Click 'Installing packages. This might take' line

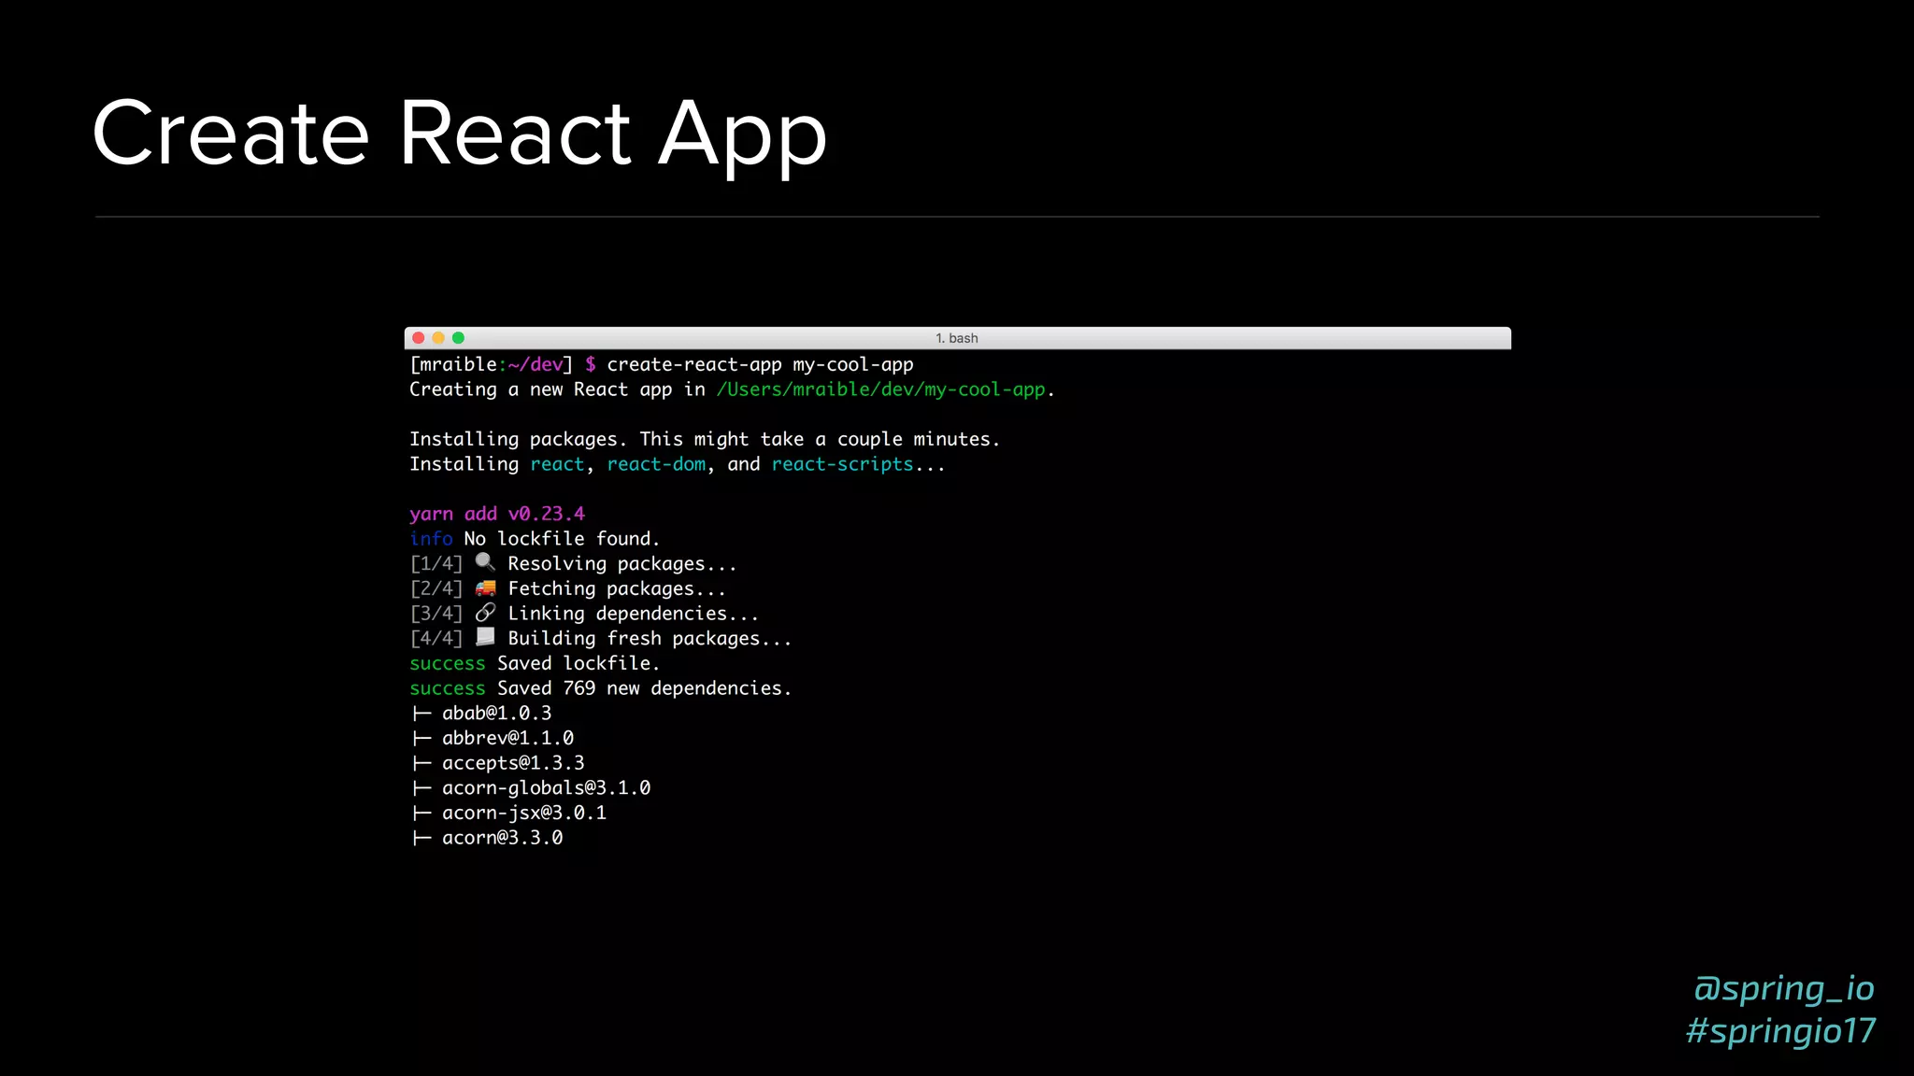(x=705, y=439)
